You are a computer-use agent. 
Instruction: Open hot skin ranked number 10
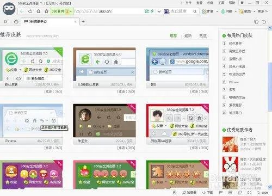[x=235, y=113]
